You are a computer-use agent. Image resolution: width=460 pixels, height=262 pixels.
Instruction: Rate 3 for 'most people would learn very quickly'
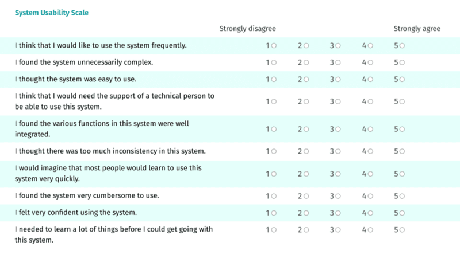(x=338, y=174)
